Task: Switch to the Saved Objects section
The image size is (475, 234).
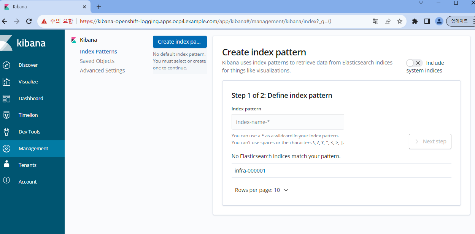Action: click(x=97, y=61)
